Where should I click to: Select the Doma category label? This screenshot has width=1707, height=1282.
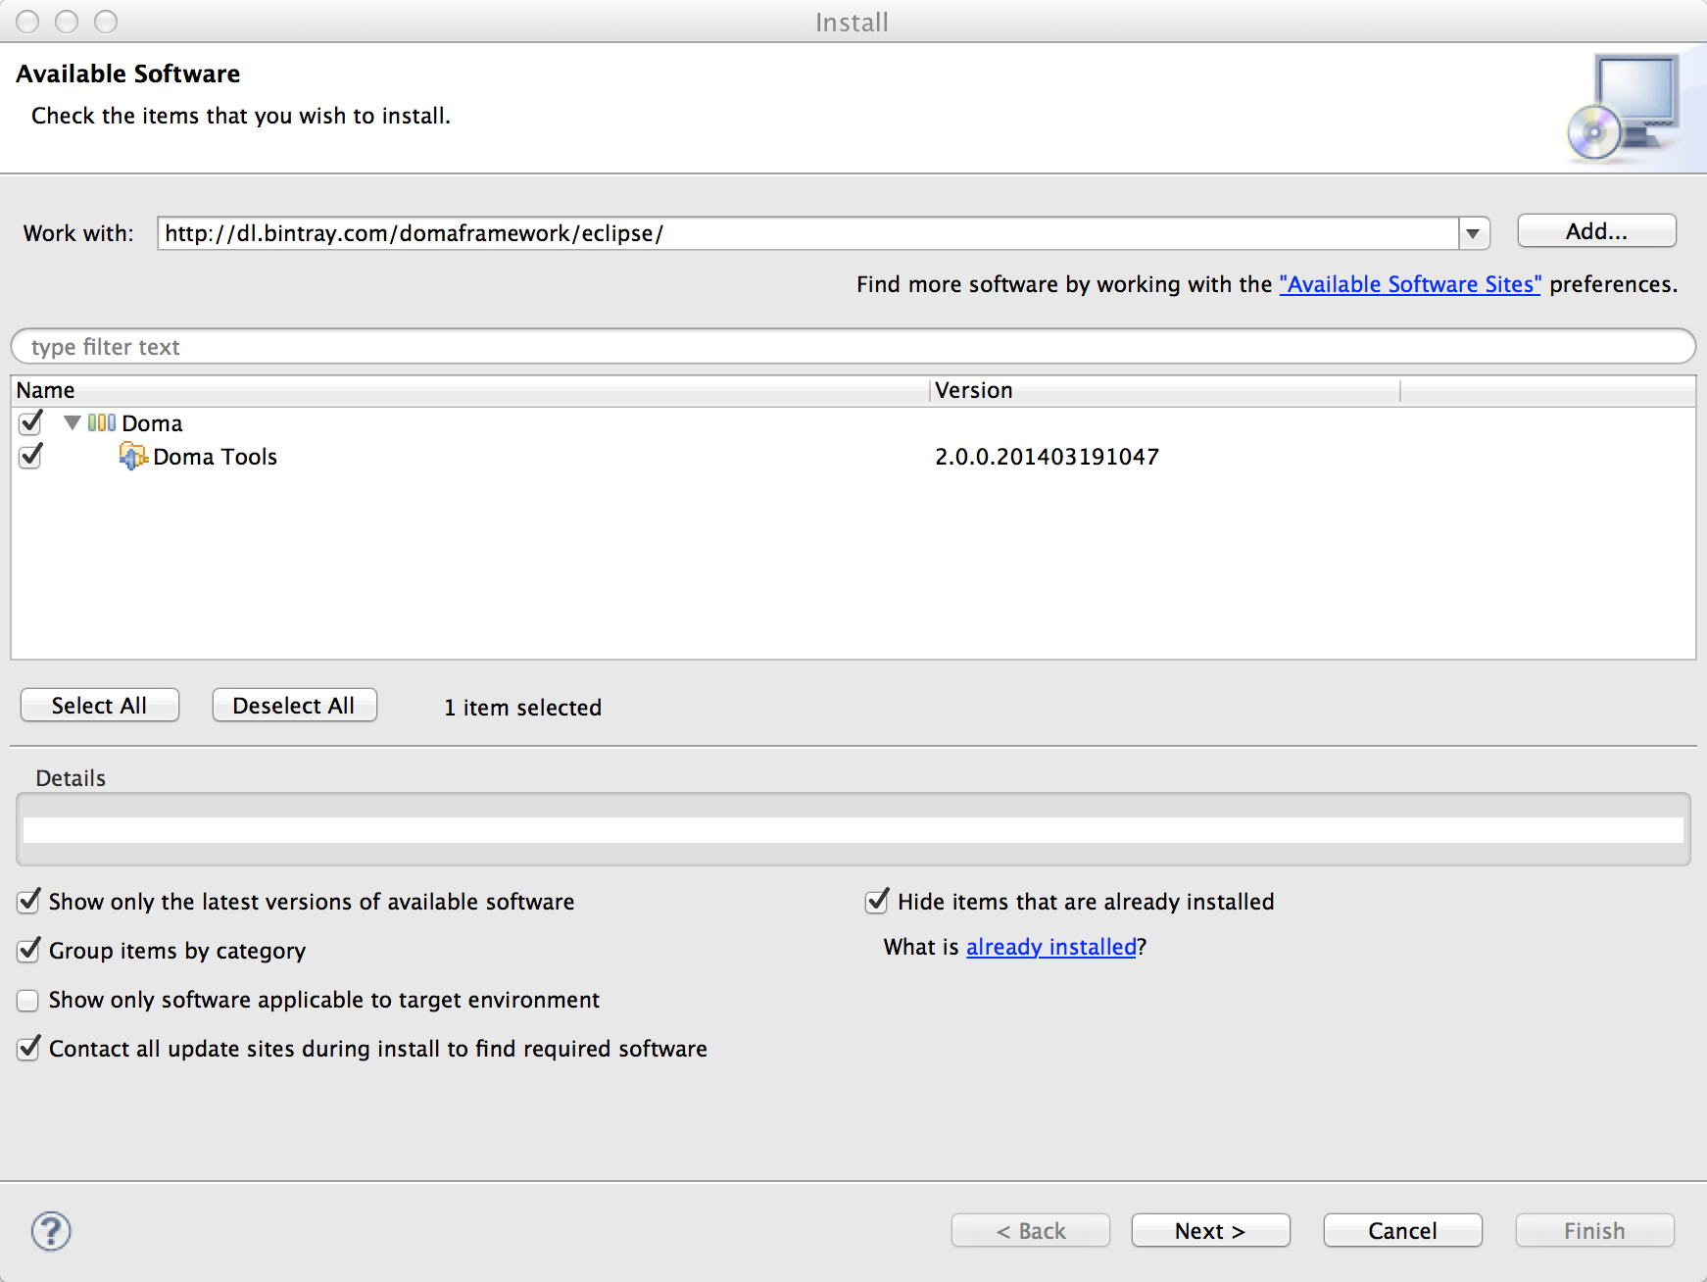(x=152, y=423)
